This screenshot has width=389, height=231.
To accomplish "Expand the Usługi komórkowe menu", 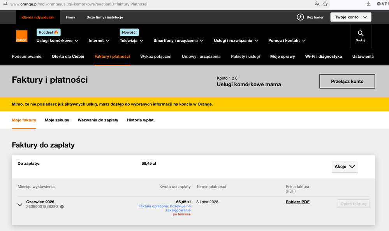I will [x=57, y=41].
